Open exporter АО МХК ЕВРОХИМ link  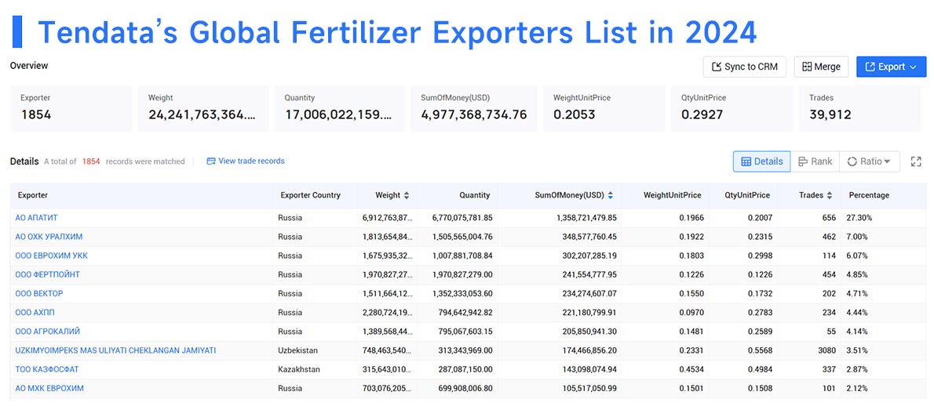click(49, 388)
